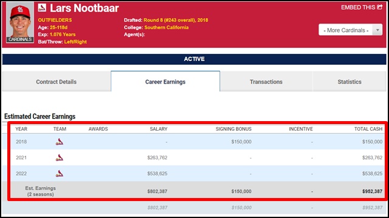The width and height of the screenshot is (389, 218).
Task: Click the TOTAL CASH column header
Action: (368, 129)
